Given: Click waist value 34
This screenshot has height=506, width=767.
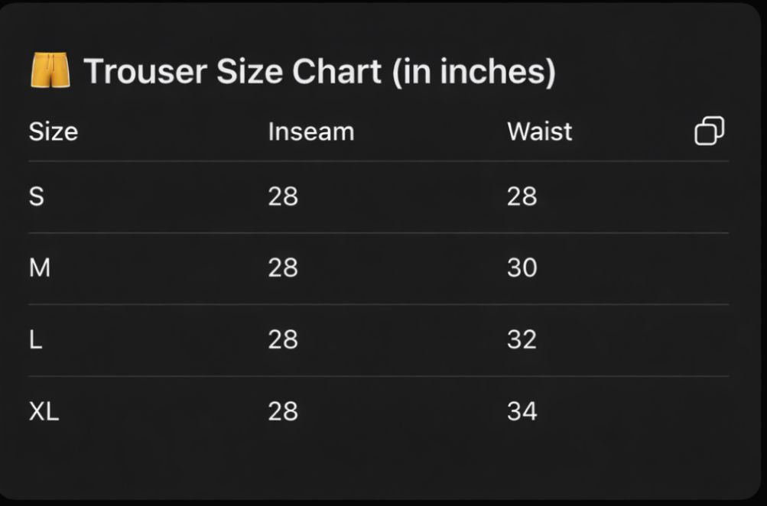Looking at the screenshot, I should [x=522, y=412].
